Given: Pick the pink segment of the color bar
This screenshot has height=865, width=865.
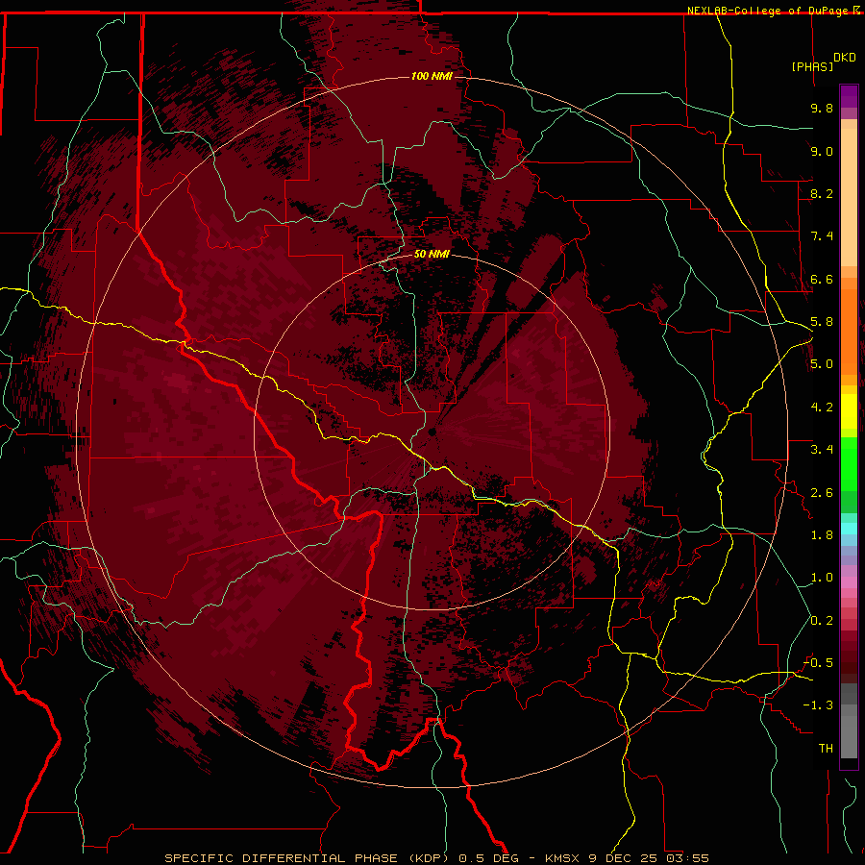Looking at the screenshot, I should pyautogui.click(x=849, y=582).
